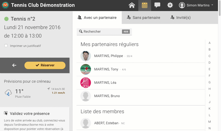Expand the Simon Martins user dropdown
Viewport: 221px width, 131px height.
pos(212,5)
